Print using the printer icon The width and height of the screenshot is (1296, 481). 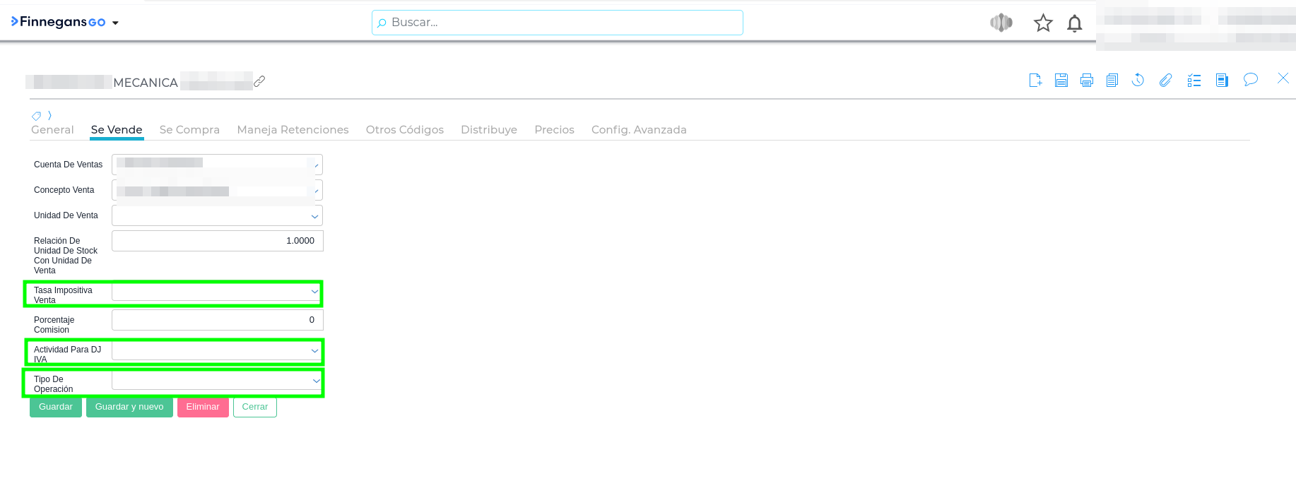click(x=1087, y=81)
